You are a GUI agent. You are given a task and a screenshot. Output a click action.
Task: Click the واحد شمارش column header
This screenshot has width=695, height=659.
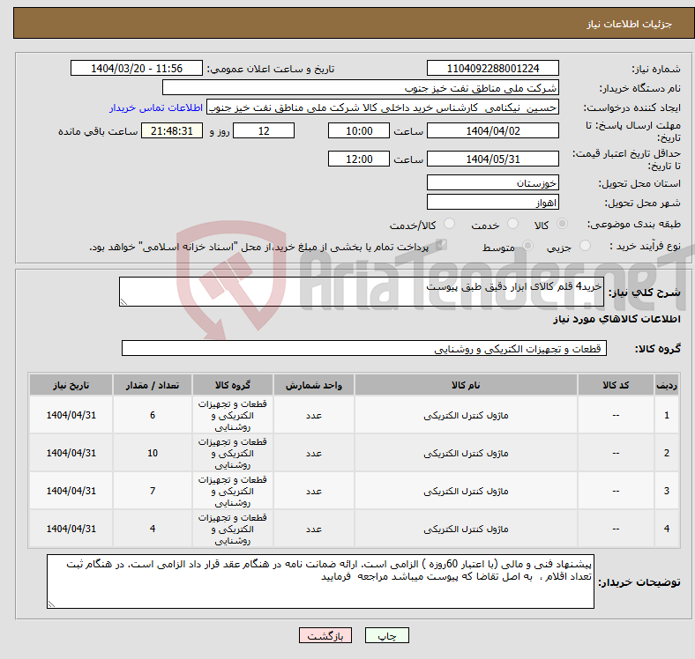coord(314,385)
